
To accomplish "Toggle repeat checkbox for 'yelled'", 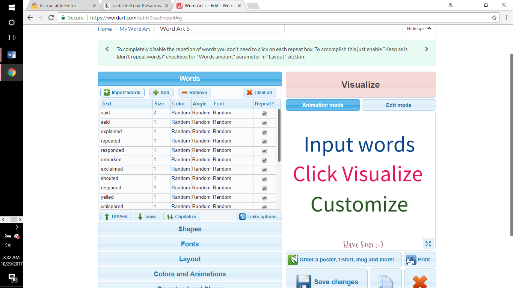I will (x=264, y=198).
